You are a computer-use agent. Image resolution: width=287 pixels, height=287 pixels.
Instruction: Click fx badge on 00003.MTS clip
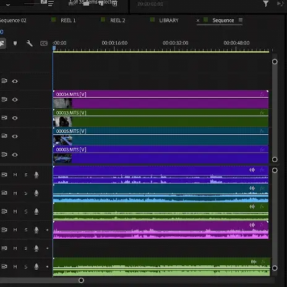point(262,150)
